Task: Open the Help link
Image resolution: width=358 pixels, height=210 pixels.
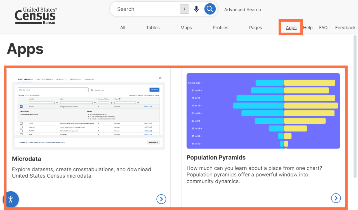Action: tap(308, 28)
